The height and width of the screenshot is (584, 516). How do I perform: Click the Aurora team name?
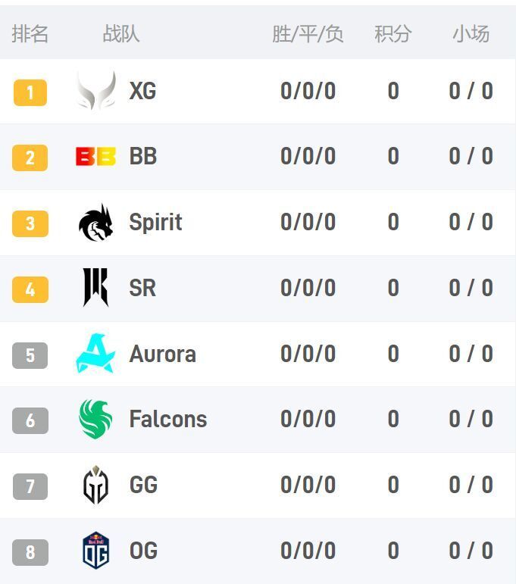(x=162, y=354)
